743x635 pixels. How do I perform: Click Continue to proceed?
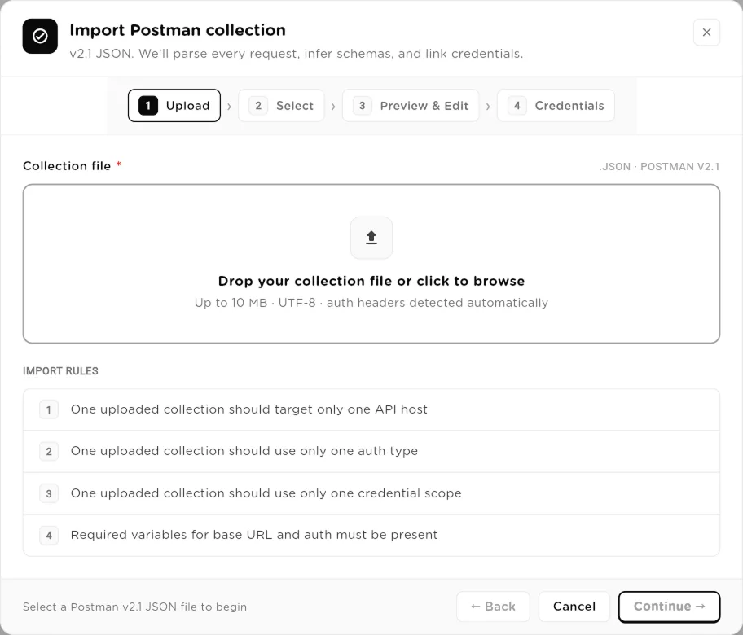pos(669,607)
